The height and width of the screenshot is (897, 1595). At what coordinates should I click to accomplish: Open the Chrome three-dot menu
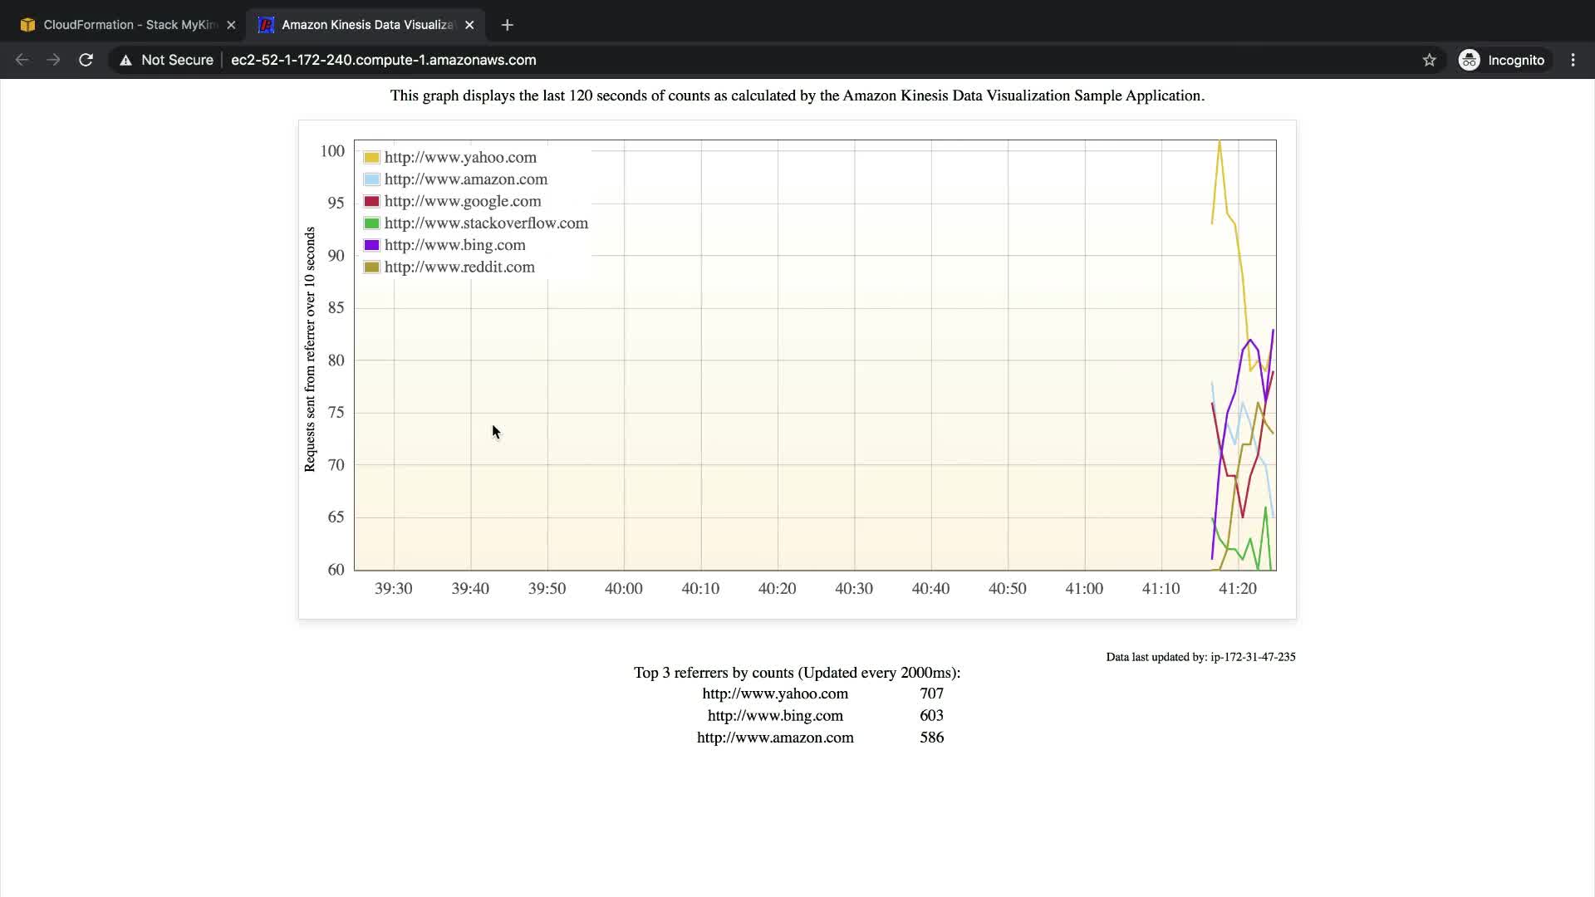click(1573, 60)
